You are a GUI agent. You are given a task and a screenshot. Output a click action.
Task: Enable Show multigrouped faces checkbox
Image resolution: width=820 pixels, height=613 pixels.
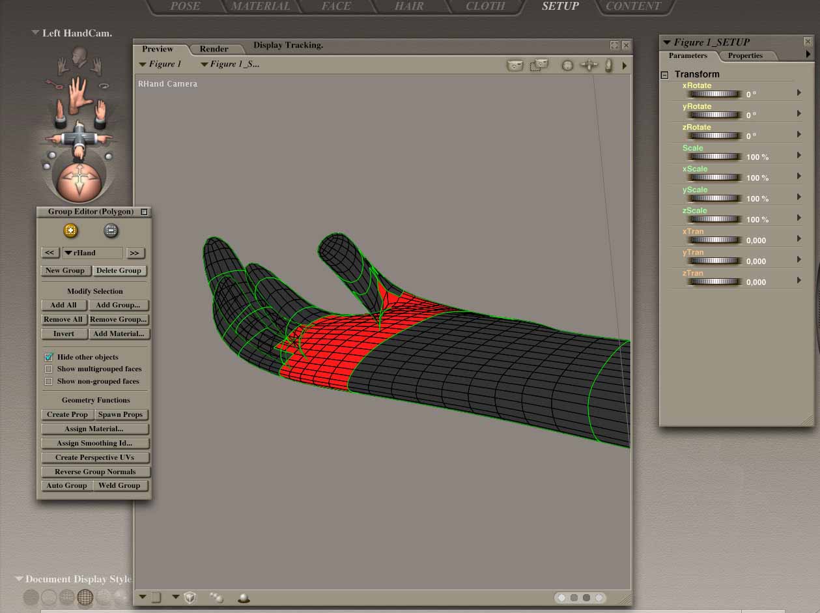(x=49, y=369)
